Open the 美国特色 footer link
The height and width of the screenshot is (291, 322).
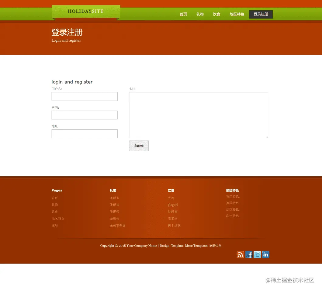click(x=233, y=203)
